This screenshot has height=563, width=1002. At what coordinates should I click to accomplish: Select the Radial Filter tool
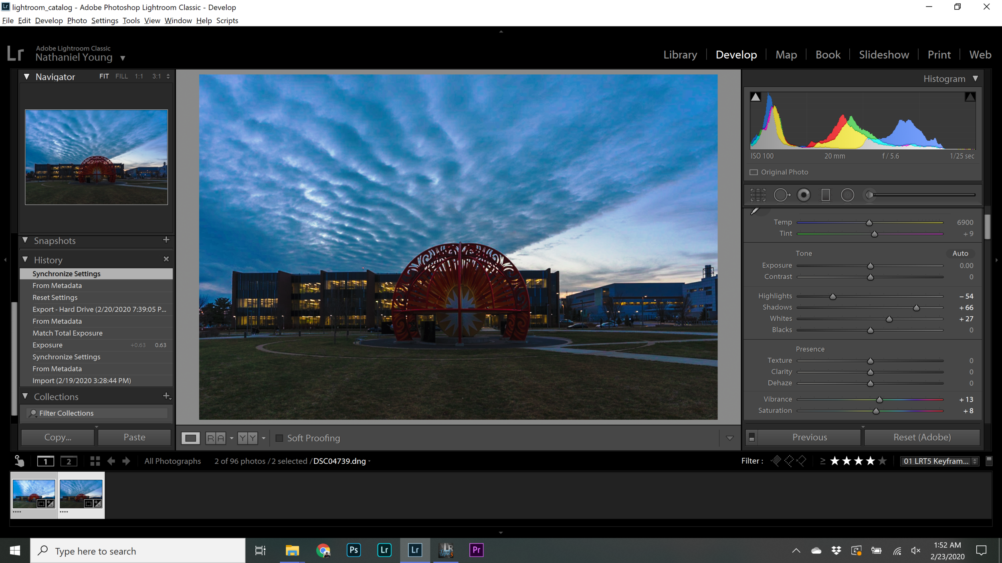pos(847,195)
